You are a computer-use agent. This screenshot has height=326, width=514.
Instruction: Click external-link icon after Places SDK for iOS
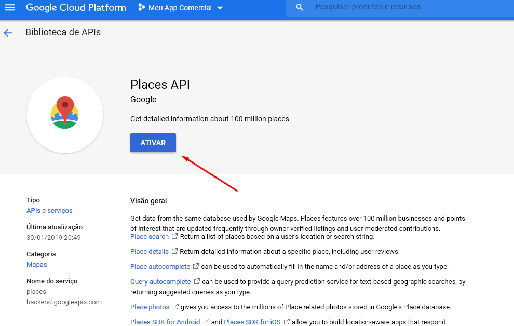(287, 321)
